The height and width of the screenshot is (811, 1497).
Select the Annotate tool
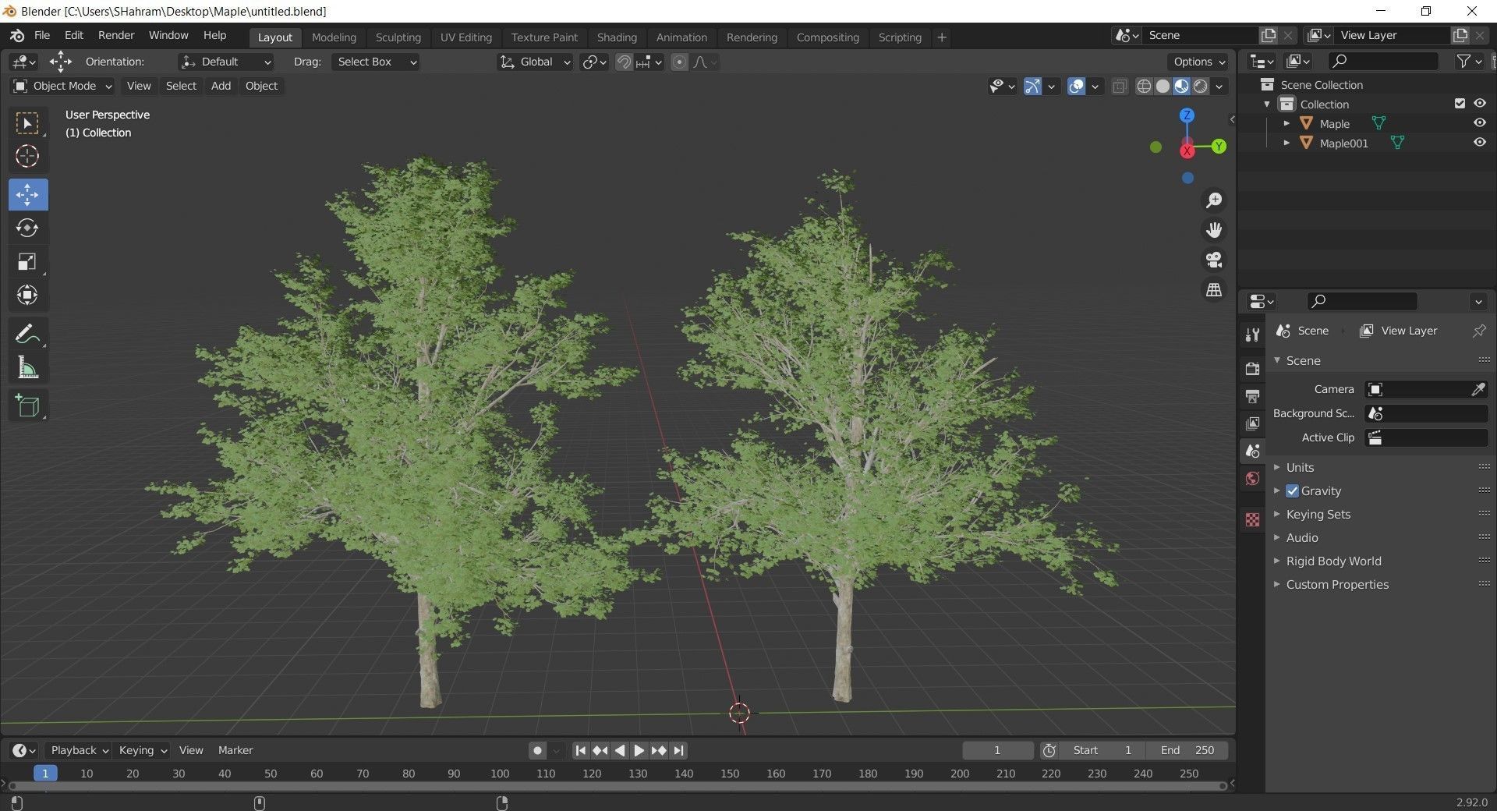click(x=27, y=333)
